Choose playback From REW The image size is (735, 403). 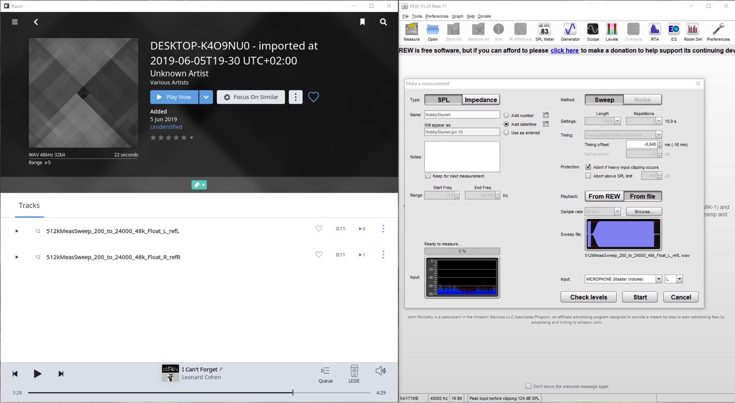pyautogui.click(x=604, y=197)
